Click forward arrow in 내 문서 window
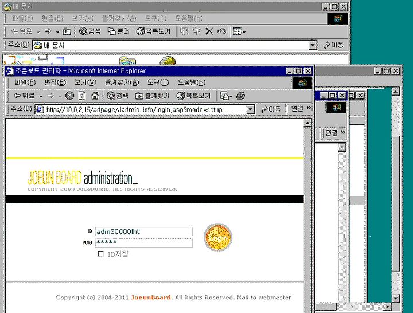 (48, 32)
